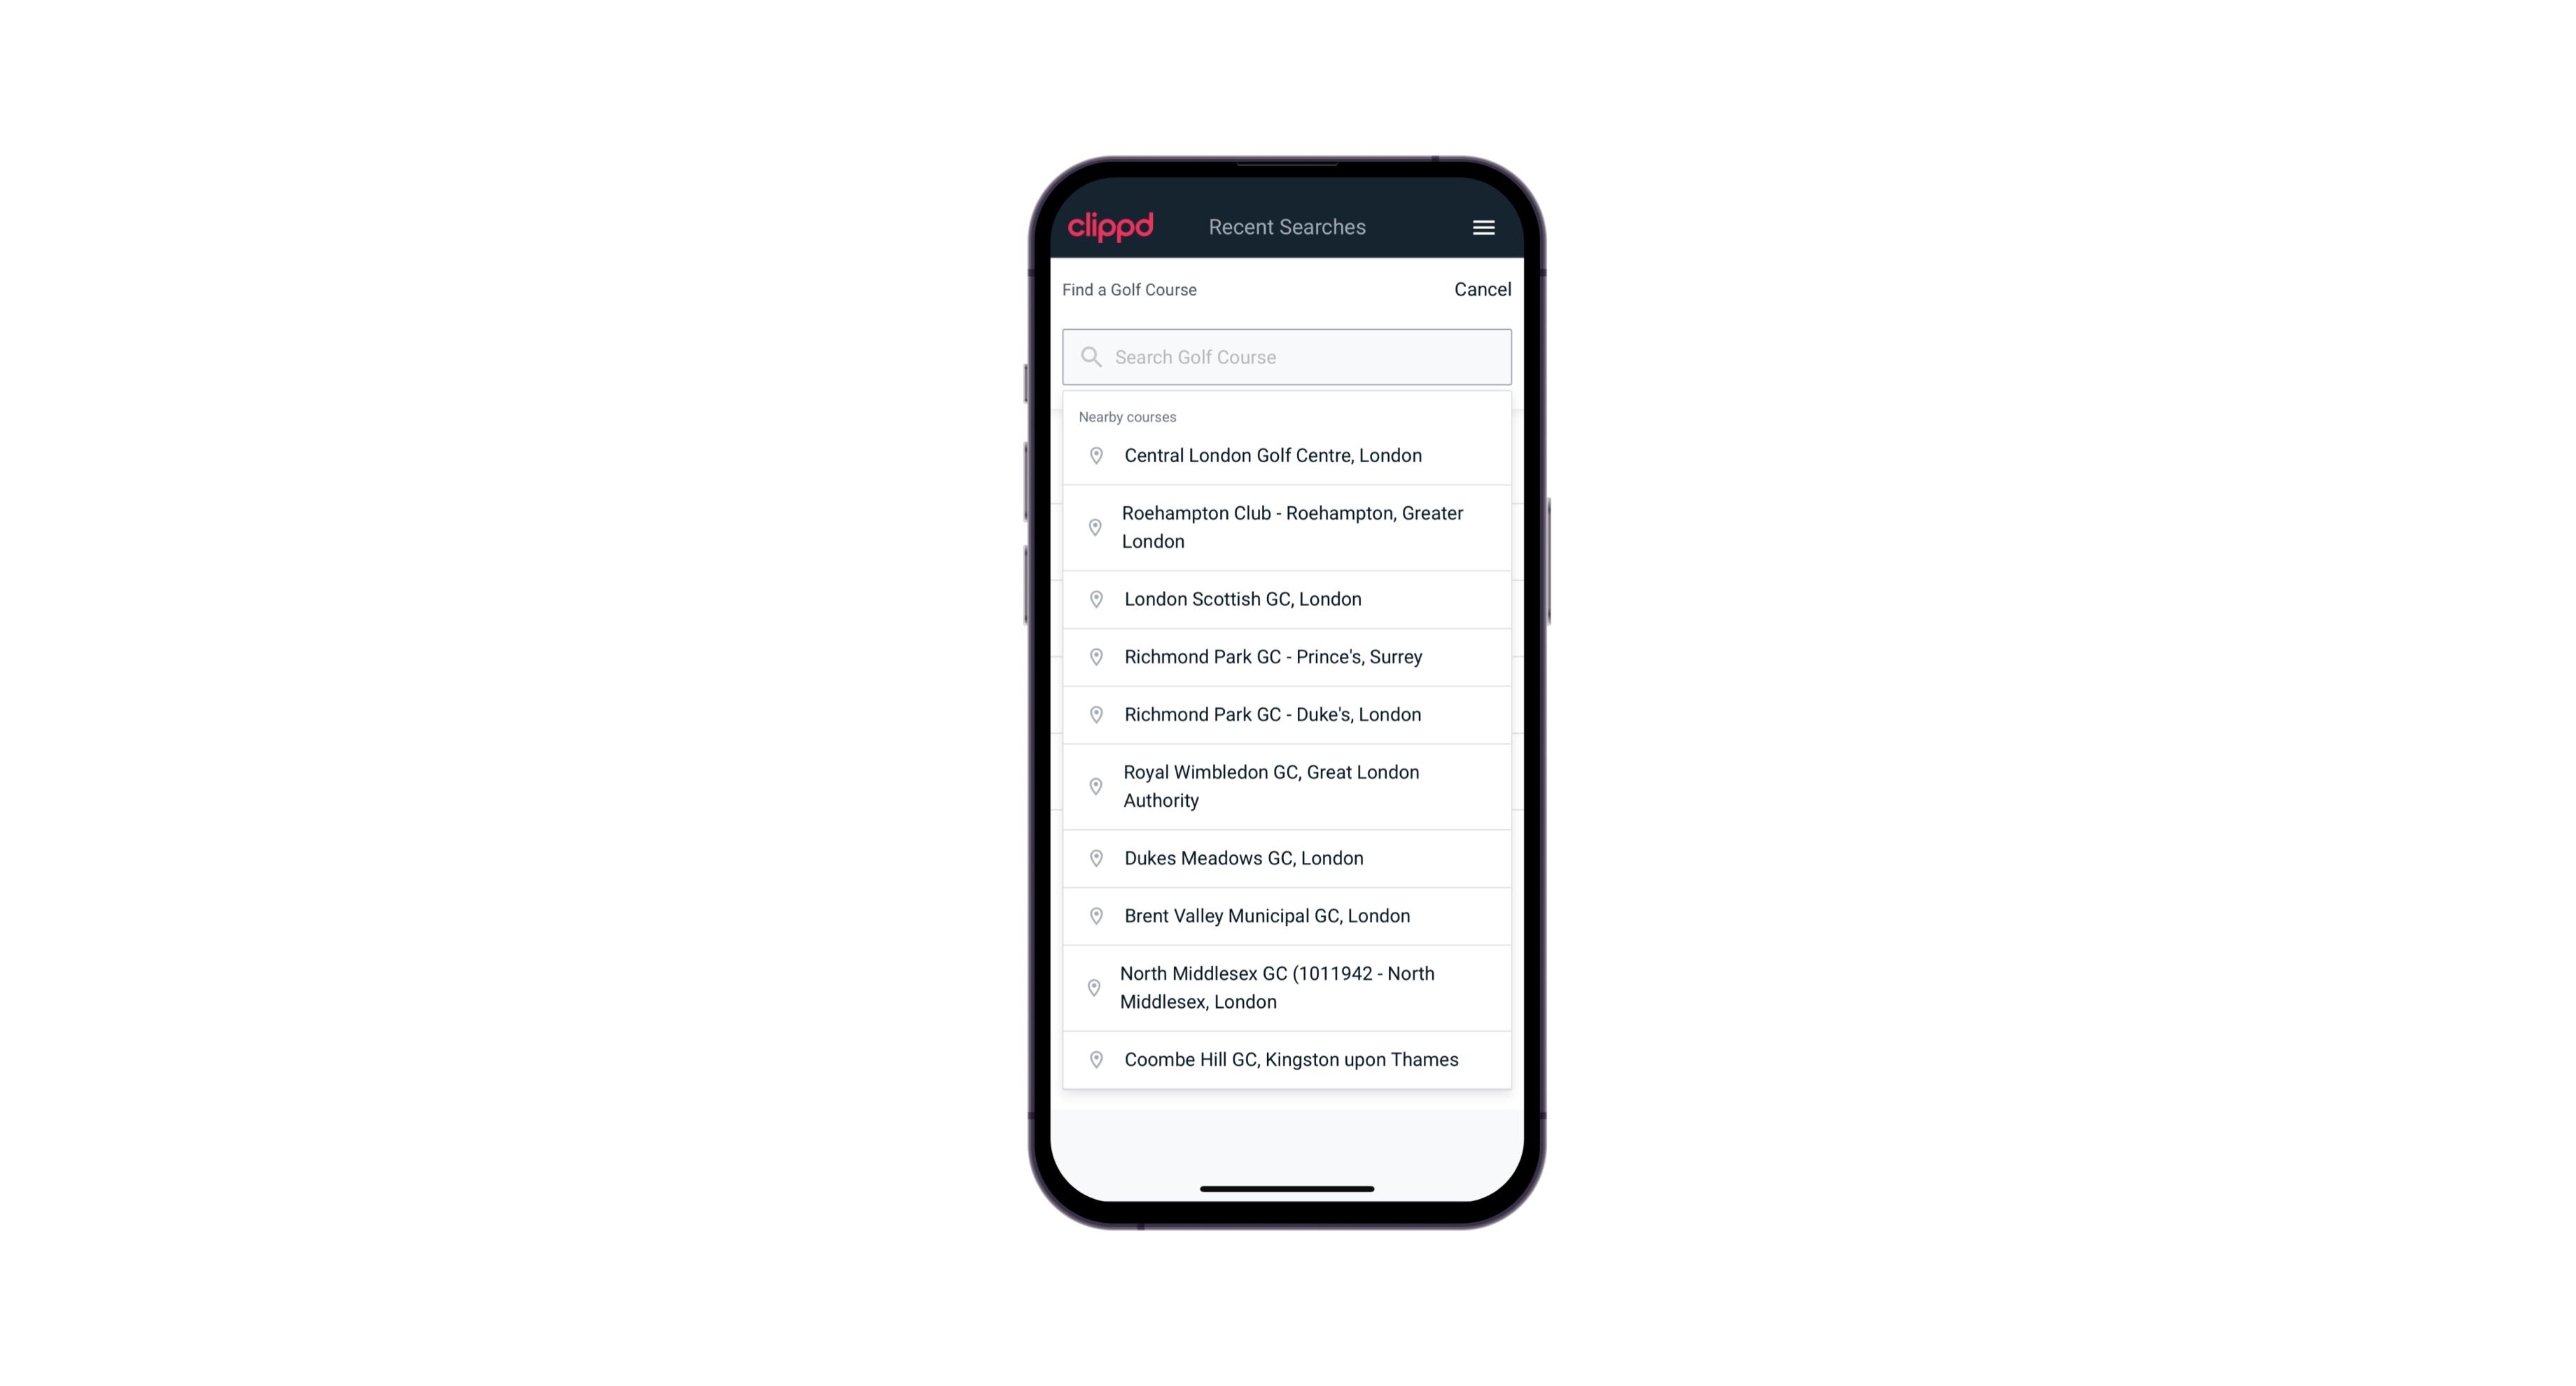Select London Scottish GC London from list
This screenshot has width=2576, height=1386.
point(1287,599)
